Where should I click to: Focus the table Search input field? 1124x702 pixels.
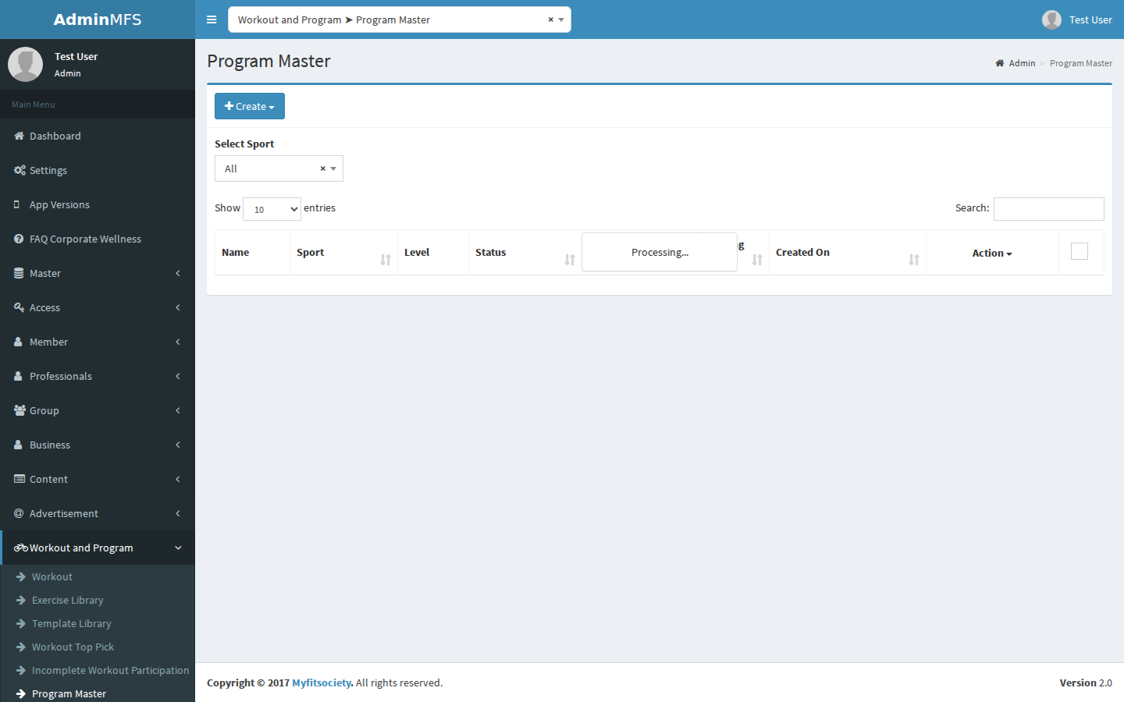click(x=1048, y=209)
